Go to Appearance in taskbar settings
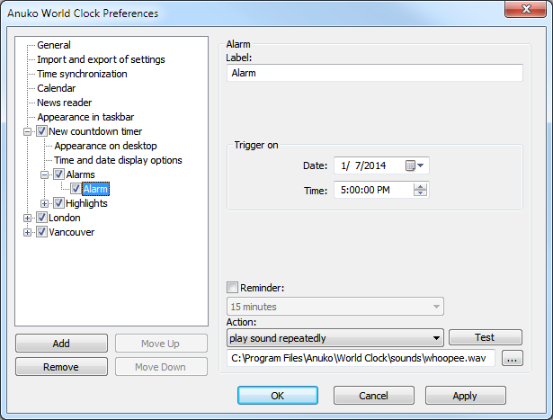Viewport: 553px width, 420px height. [x=85, y=117]
